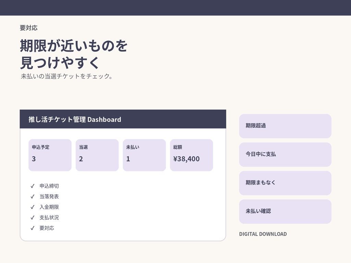Open the 期限まもなく card

pos(285,183)
